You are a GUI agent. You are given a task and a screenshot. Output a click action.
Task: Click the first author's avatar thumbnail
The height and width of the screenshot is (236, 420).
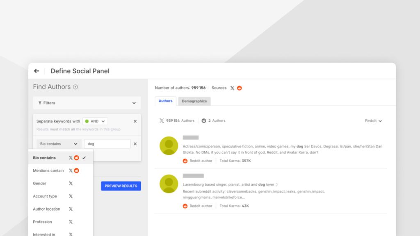(169, 146)
